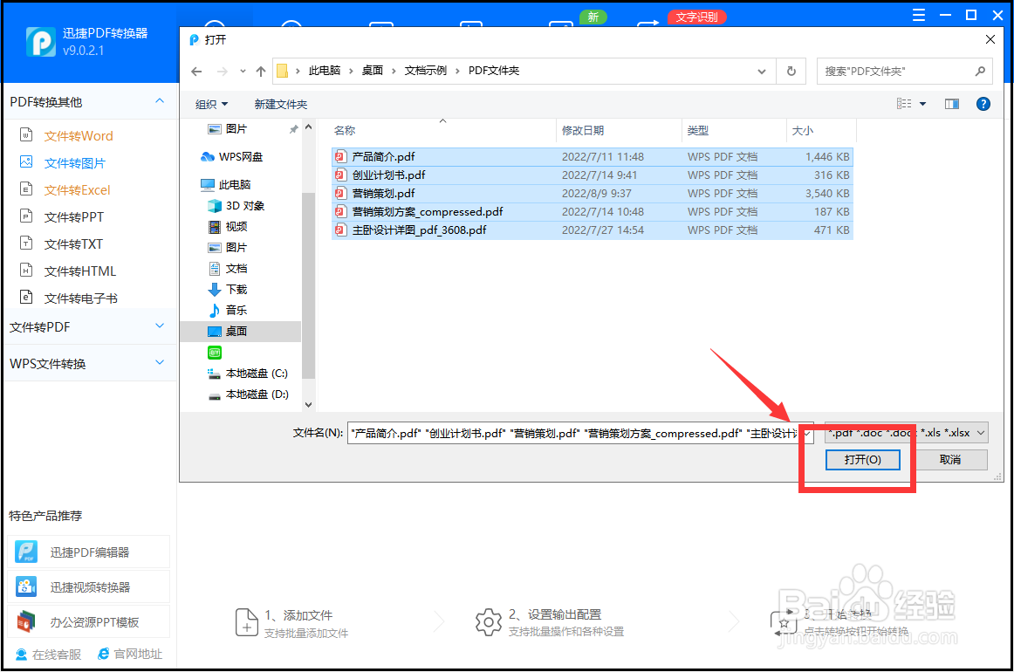Click the 在线客服 link
This screenshot has width=1014, height=672.
(57, 655)
